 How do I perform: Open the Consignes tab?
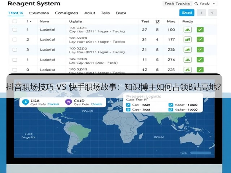(x=66, y=13)
